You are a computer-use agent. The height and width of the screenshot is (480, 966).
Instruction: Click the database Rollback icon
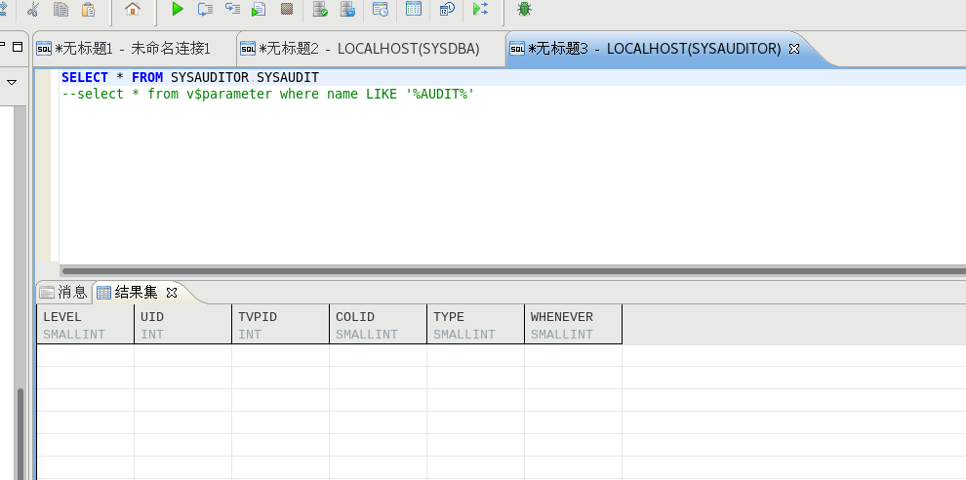347,10
